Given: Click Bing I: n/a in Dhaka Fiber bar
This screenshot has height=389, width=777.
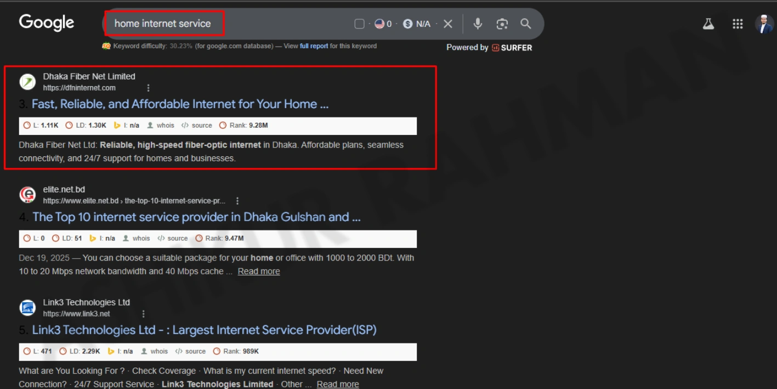Looking at the screenshot, I should [126, 126].
